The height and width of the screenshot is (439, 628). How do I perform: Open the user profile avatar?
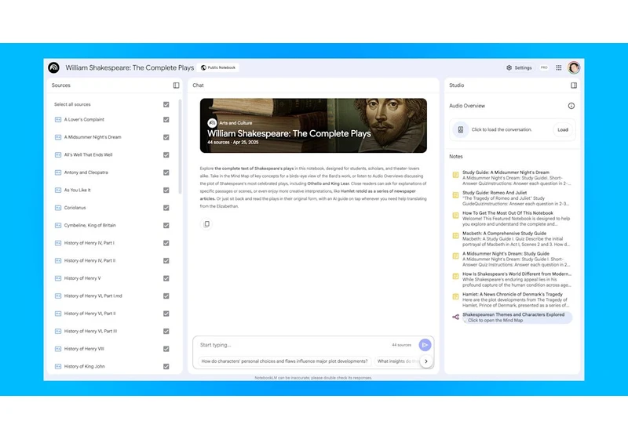[x=574, y=67]
